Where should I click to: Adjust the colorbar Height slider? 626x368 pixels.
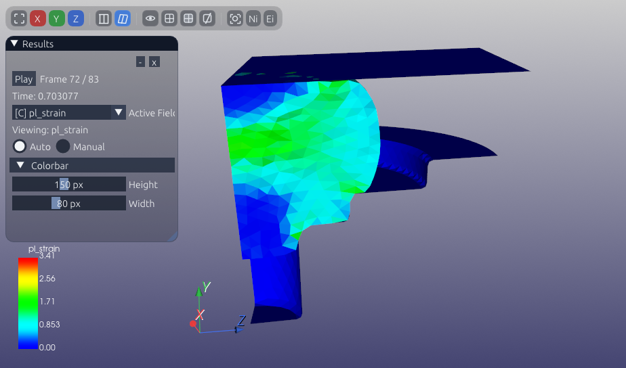pyautogui.click(x=68, y=184)
